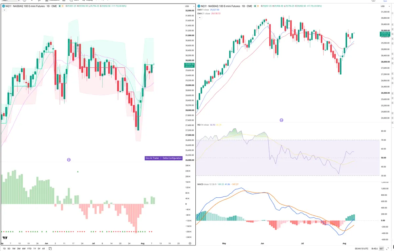Click the 31,200.00 price axis label, right chart
The image size is (394, 251).
385,12
